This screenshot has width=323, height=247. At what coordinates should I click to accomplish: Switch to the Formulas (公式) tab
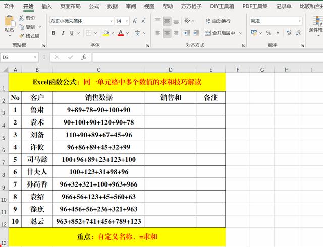click(94, 6)
